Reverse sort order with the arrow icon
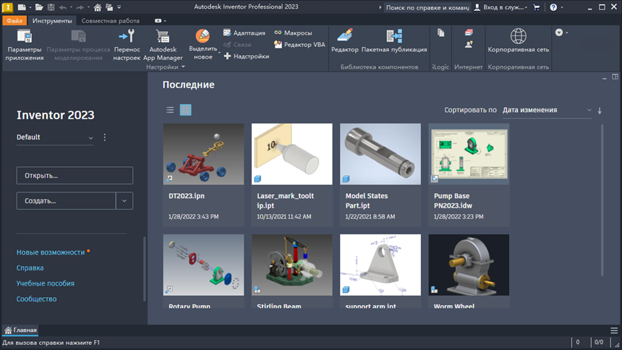The image size is (622, 350). pyautogui.click(x=600, y=111)
